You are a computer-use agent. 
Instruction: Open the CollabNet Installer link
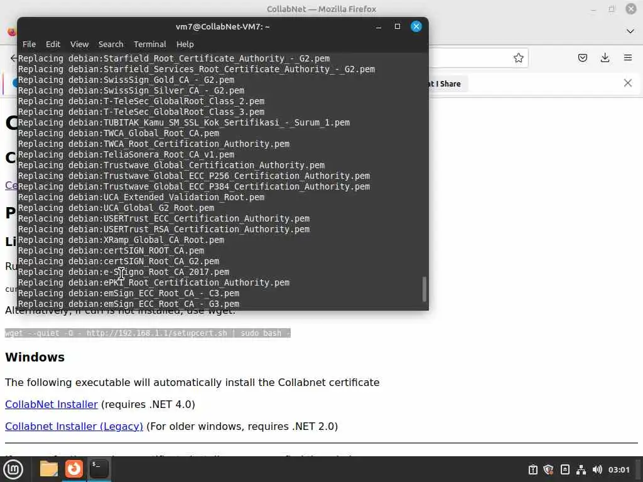(x=51, y=405)
